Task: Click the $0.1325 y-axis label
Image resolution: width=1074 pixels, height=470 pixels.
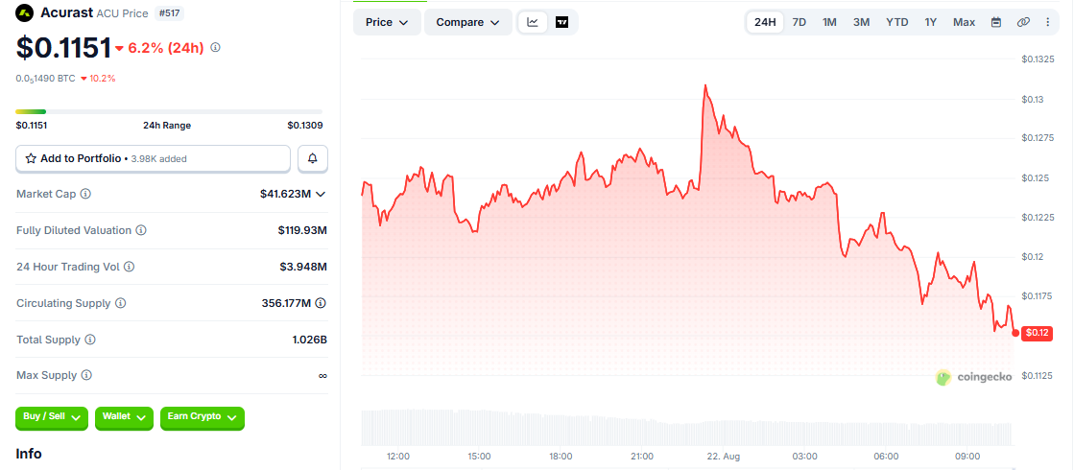Action: tap(1037, 59)
